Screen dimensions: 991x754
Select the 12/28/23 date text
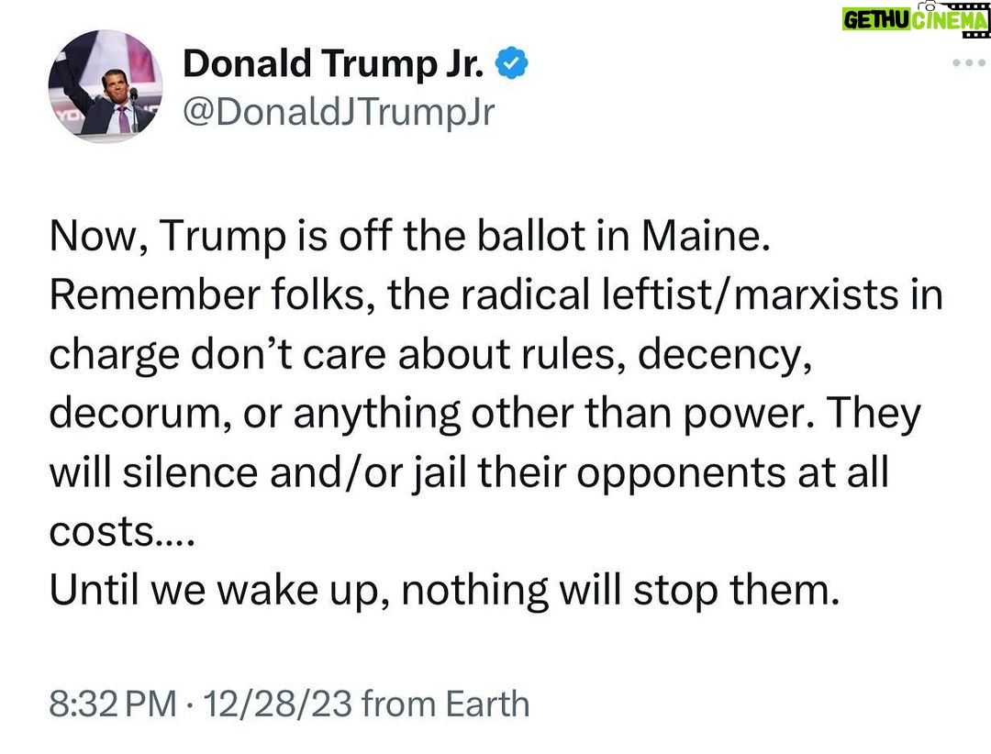pos(277,704)
